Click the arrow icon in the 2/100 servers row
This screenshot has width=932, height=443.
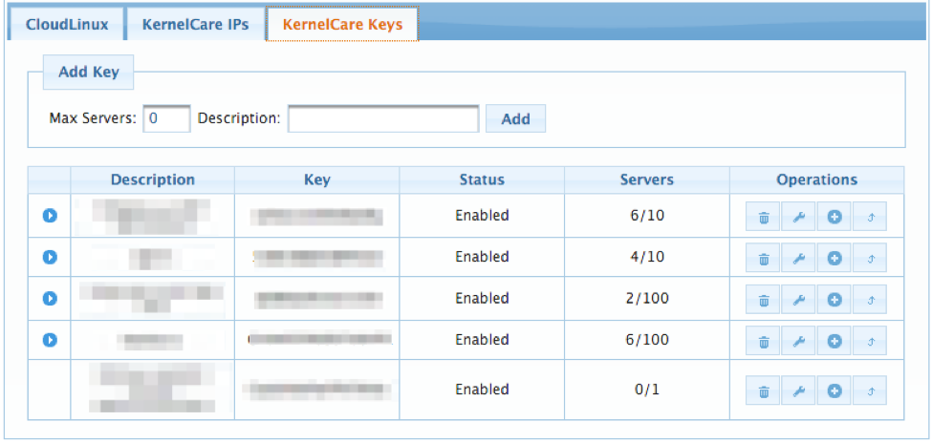coord(870,299)
